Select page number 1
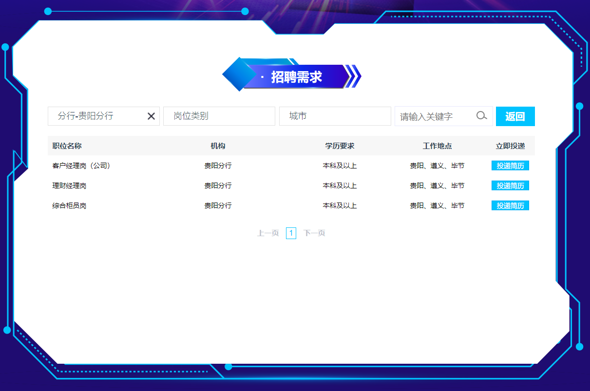The height and width of the screenshot is (391, 590). pos(291,233)
